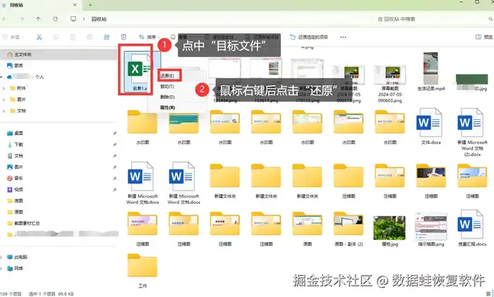The image size is (494, 297).
Task: Click the breadcrumb chevron before 回收站
Action: pos(84,19)
